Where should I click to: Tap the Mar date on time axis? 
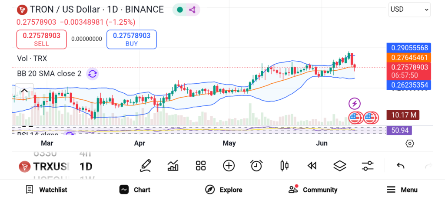point(47,143)
